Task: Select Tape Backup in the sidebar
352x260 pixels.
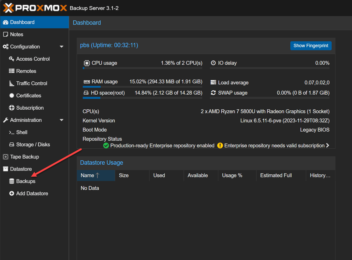Action: (34, 157)
